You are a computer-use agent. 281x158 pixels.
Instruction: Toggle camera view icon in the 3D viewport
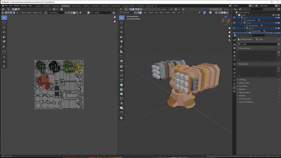point(229,36)
